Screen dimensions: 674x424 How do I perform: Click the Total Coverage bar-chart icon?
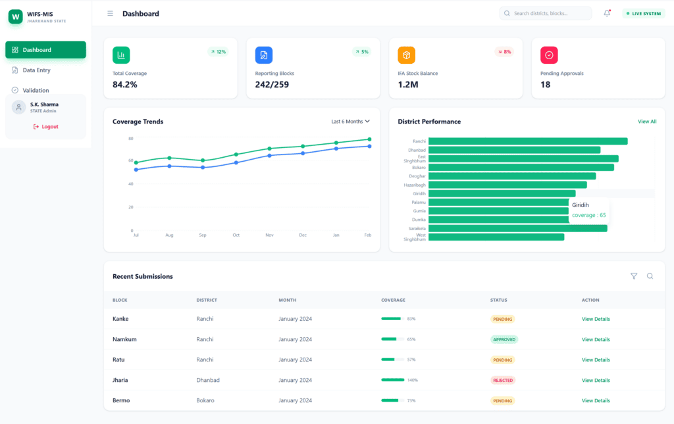121,55
